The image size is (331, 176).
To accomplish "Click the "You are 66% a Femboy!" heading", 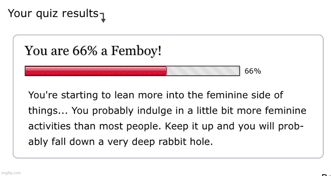I will click(x=93, y=51).
